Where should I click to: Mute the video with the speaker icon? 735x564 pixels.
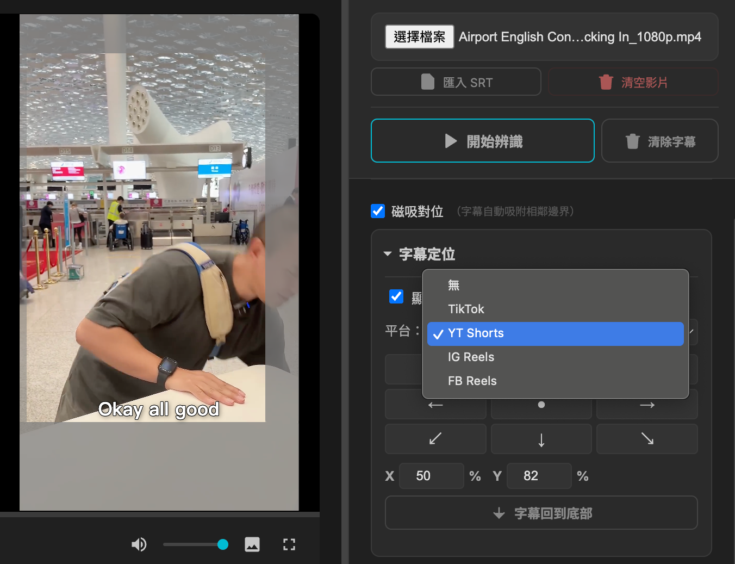point(139,544)
